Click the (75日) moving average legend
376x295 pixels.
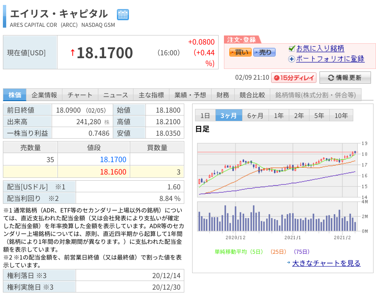(302, 252)
